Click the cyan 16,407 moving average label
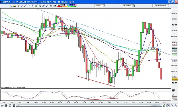This screenshot has width=178, height=107. pos(174,50)
